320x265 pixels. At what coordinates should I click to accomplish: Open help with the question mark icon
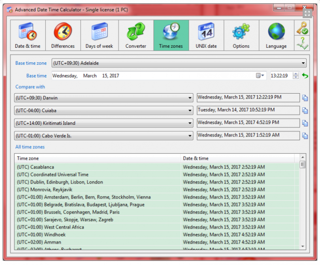point(302,43)
